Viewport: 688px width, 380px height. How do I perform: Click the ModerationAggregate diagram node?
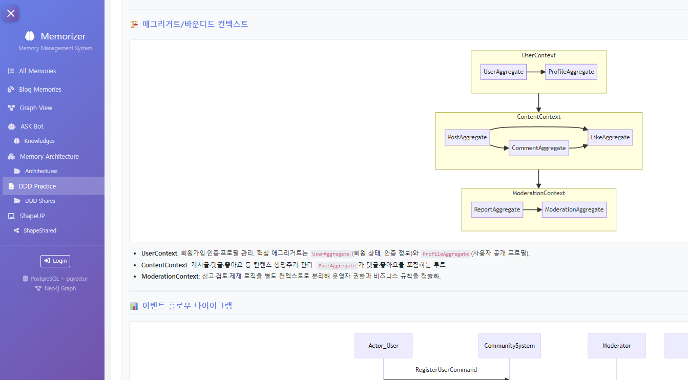[x=574, y=210]
